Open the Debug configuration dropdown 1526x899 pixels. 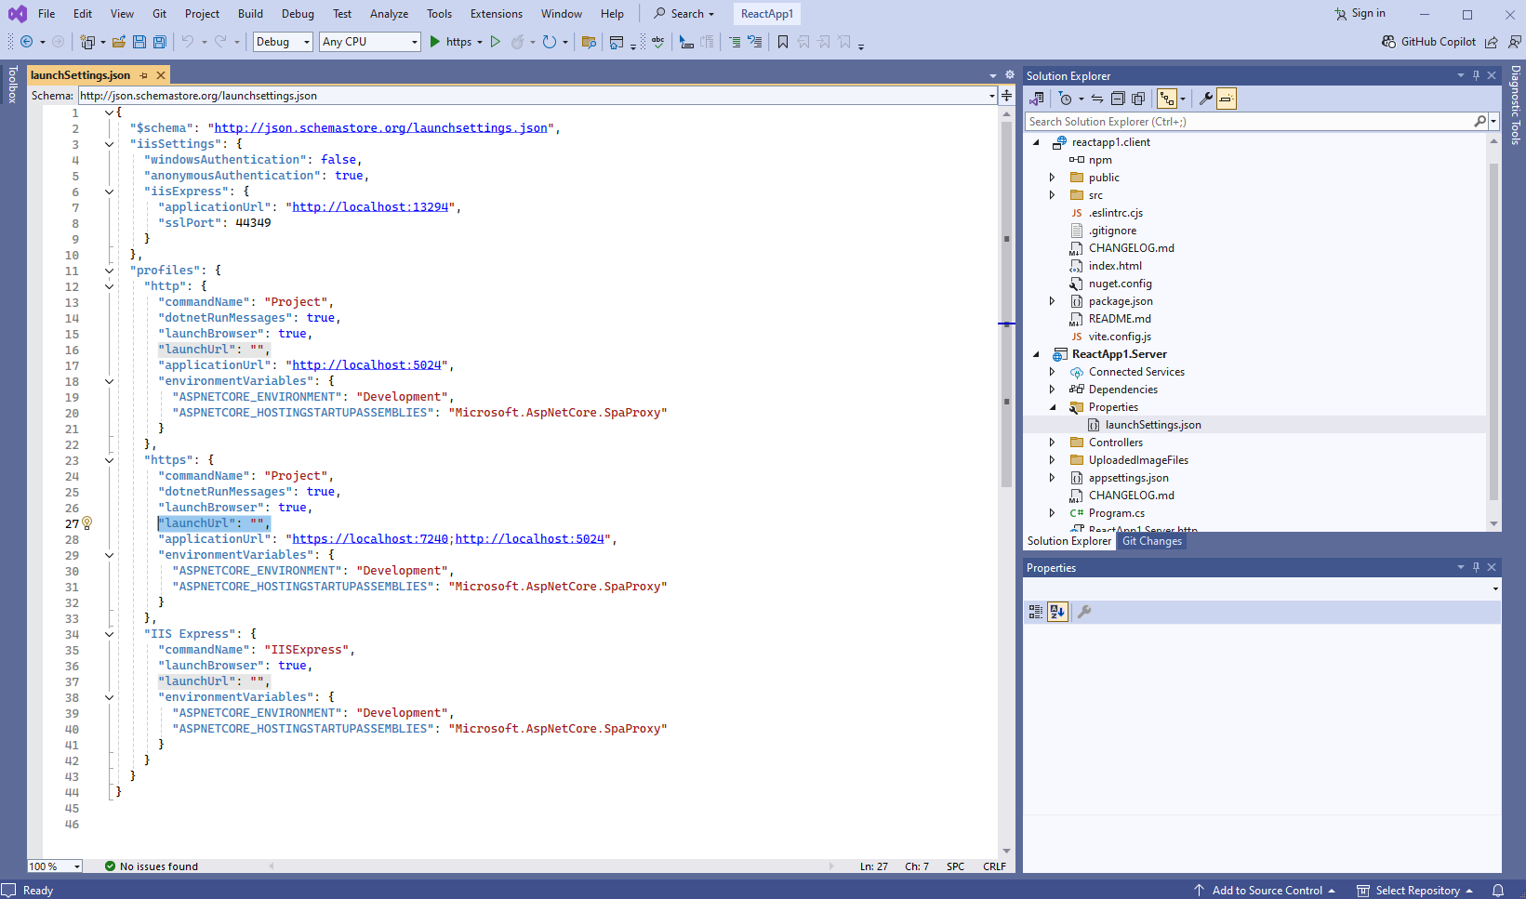[x=283, y=42]
